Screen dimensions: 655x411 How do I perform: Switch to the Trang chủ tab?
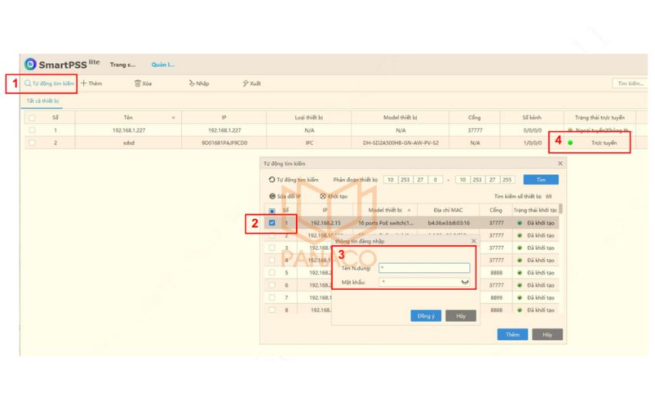click(x=123, y=65)
